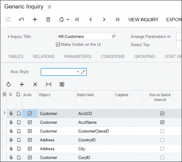
Task: Toggle Make Visible on the UI checkbox
Action: (x=58, y=45)
